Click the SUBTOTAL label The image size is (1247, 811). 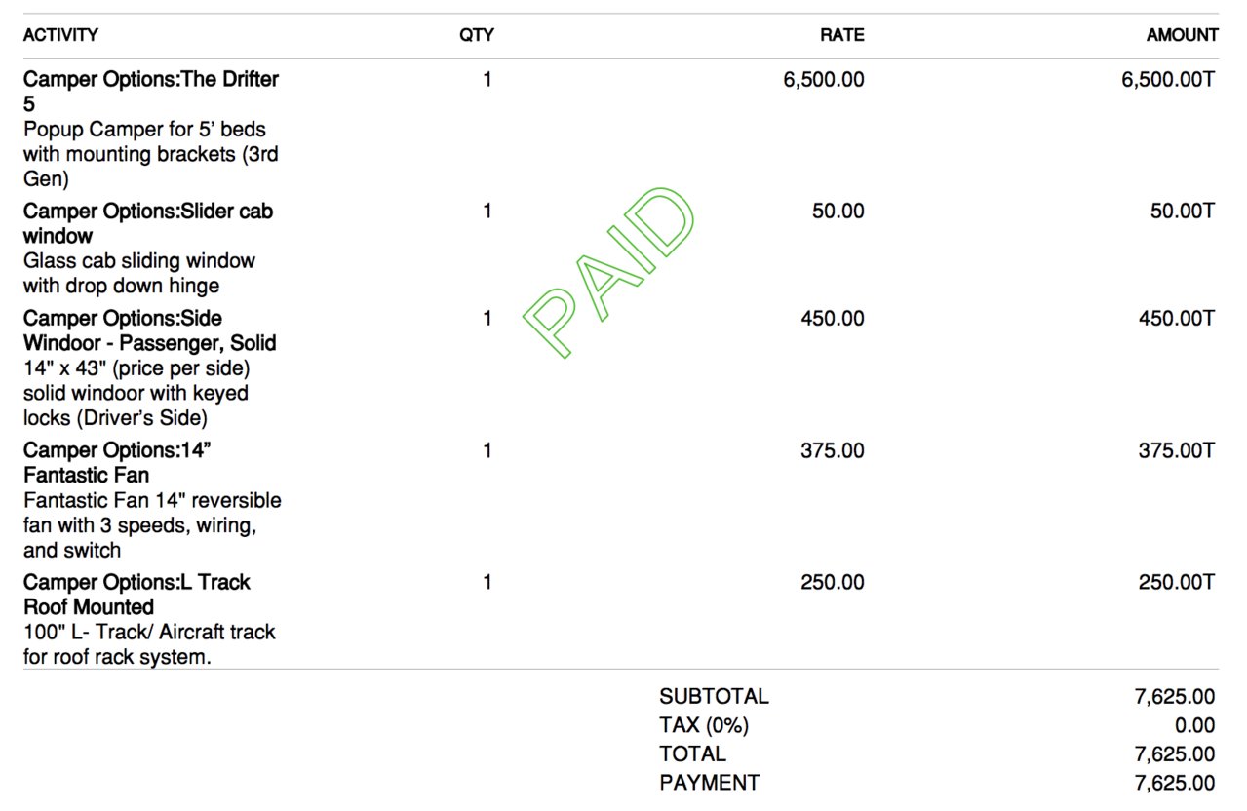coord(714,697)
